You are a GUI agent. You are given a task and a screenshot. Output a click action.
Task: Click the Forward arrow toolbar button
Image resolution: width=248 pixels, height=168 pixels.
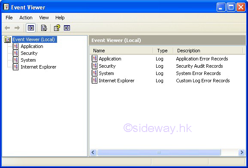[x=17, y=28]
